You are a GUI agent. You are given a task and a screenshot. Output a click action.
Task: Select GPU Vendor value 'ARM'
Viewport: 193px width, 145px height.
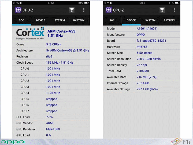click(x=49, y=123)
